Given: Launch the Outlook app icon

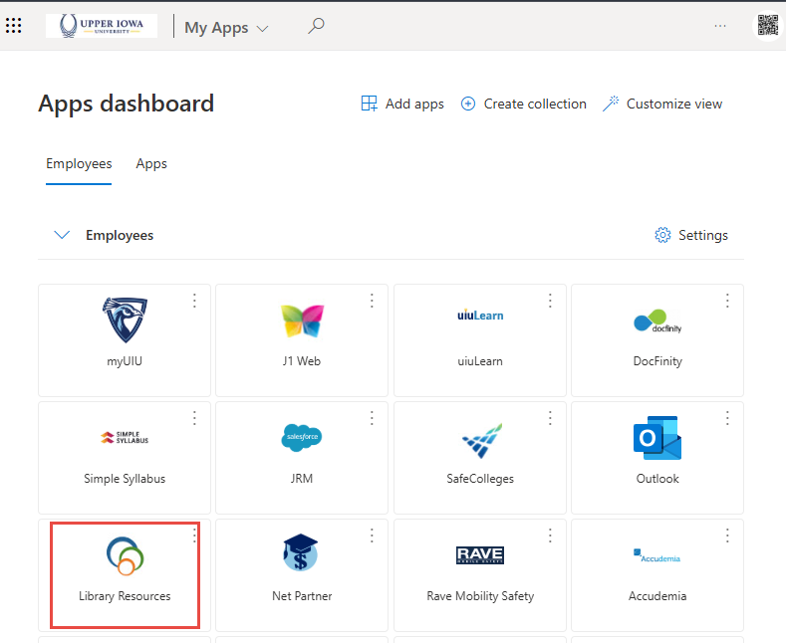Looking at the screenshot, I should tap(657, 438).
